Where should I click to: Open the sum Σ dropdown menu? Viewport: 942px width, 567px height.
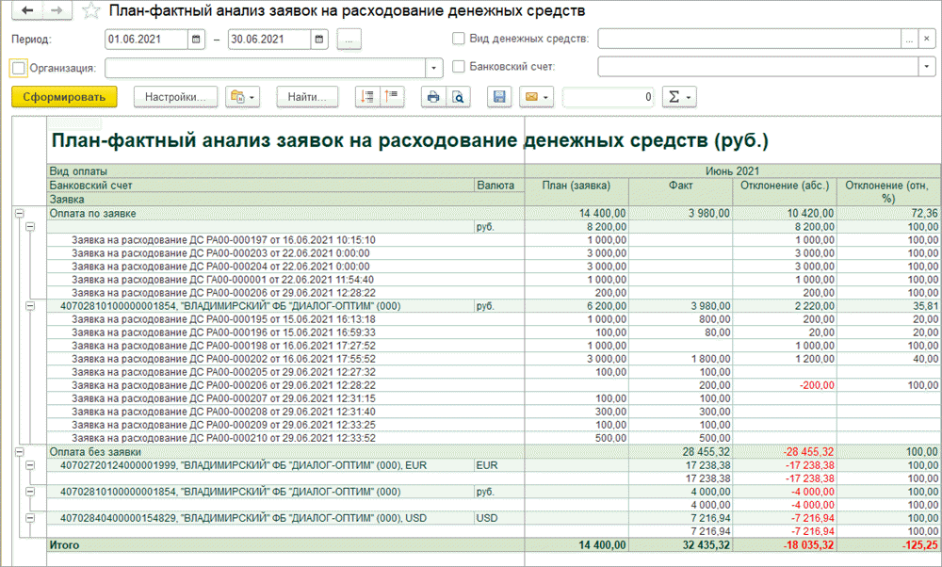pos(678,97)
